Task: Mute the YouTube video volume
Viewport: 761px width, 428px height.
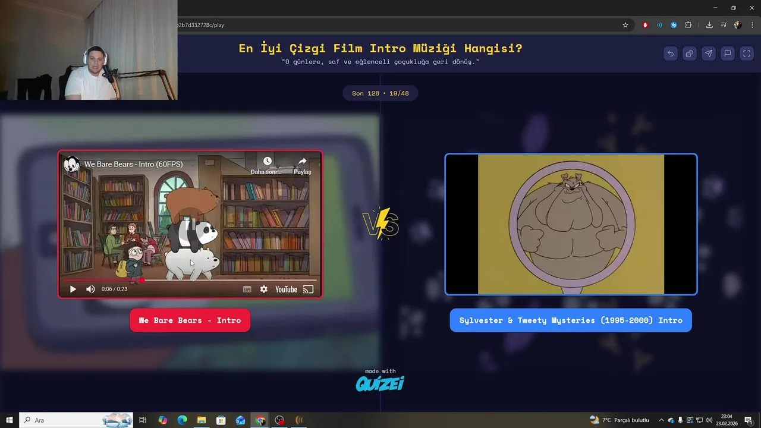Action: tap(90, 289)
